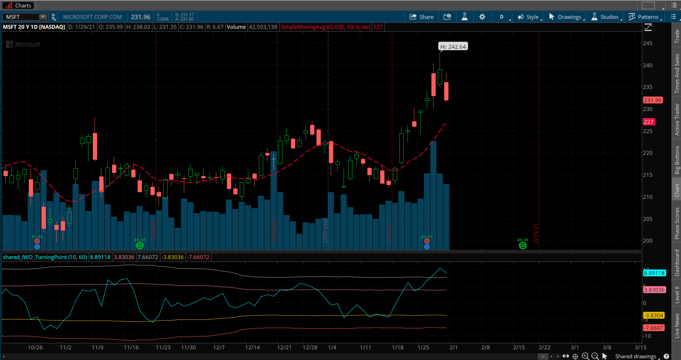Viewport: 681px width, 360px height.
Task: Open the Drawings menu
Action: 566,17
